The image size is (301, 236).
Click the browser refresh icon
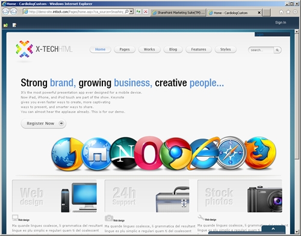coord(138,11)
